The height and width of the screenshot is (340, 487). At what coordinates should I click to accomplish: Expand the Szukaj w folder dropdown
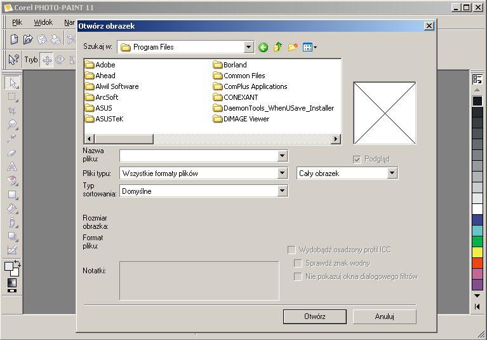coord(248,47)
